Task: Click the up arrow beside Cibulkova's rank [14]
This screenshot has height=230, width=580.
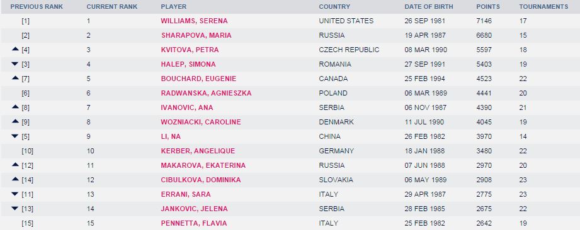Action: (x=15, y=178)
